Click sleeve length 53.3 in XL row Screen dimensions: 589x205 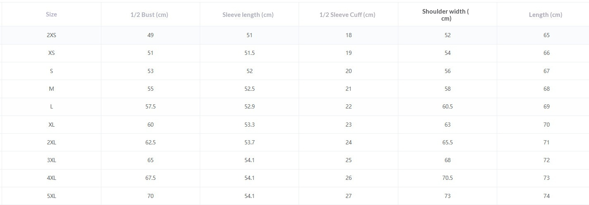(x=249, y=125)
